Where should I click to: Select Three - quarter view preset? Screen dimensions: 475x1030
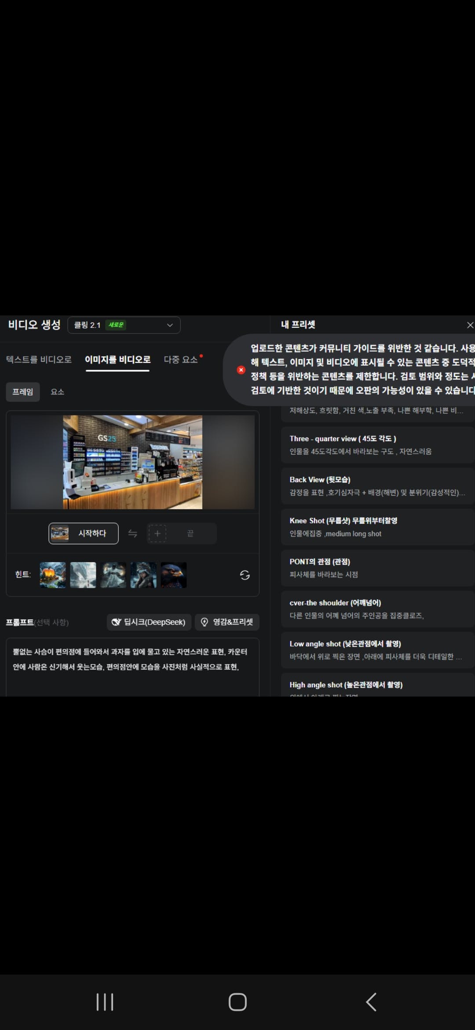(377, 445)
